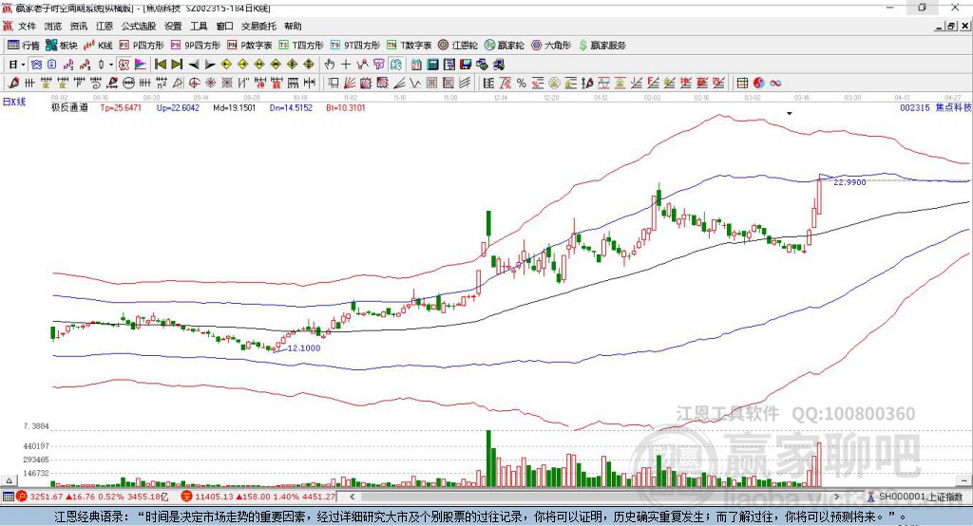Click the red pencil drawing tool icon
The height and width of the screenshot is (526, 973).
click(13, 84)
